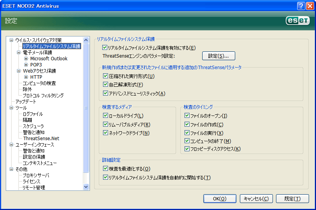Toggle リムーバブルメディア checkbox
Viewport: 316px width, 210px height.
[x=105, y=124]
